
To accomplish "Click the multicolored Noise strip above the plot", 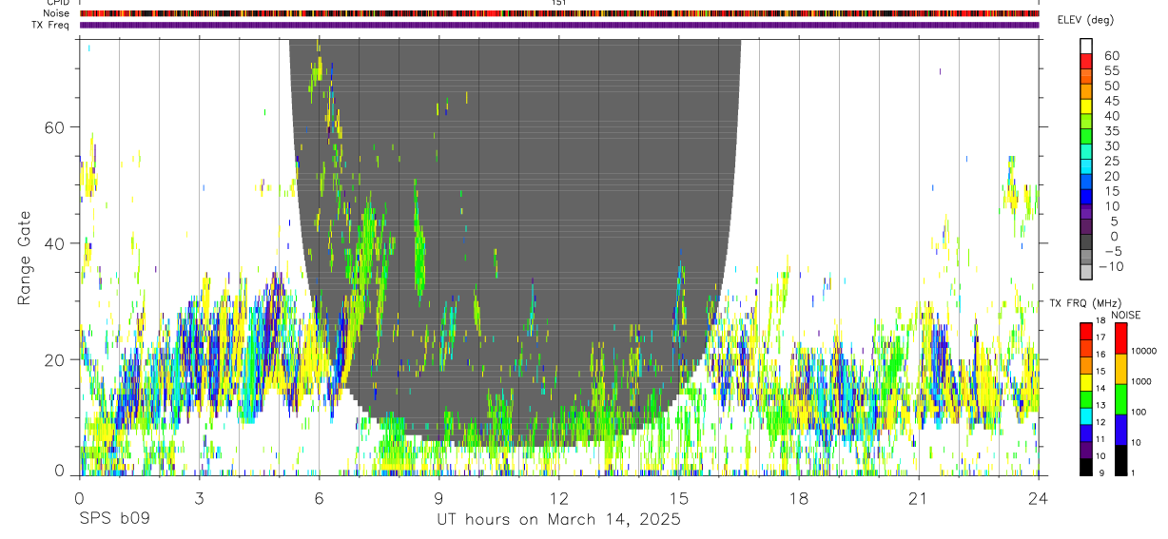I will coord(559,13).
